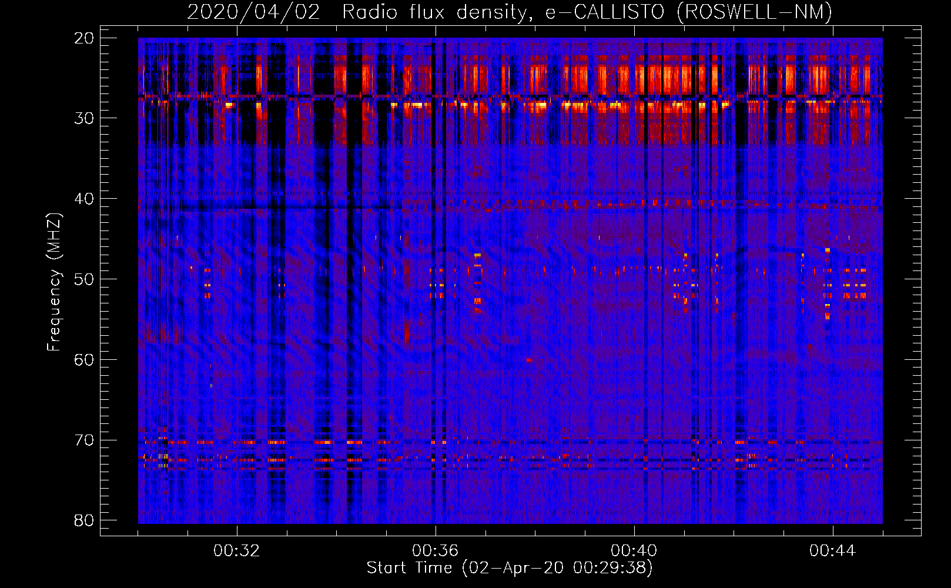Click the plot title "2020/04/02 Radio flux density, e-CALLISTO (ROSWELL-NM)"
The image size is (951, 588).
click(510, 12)
